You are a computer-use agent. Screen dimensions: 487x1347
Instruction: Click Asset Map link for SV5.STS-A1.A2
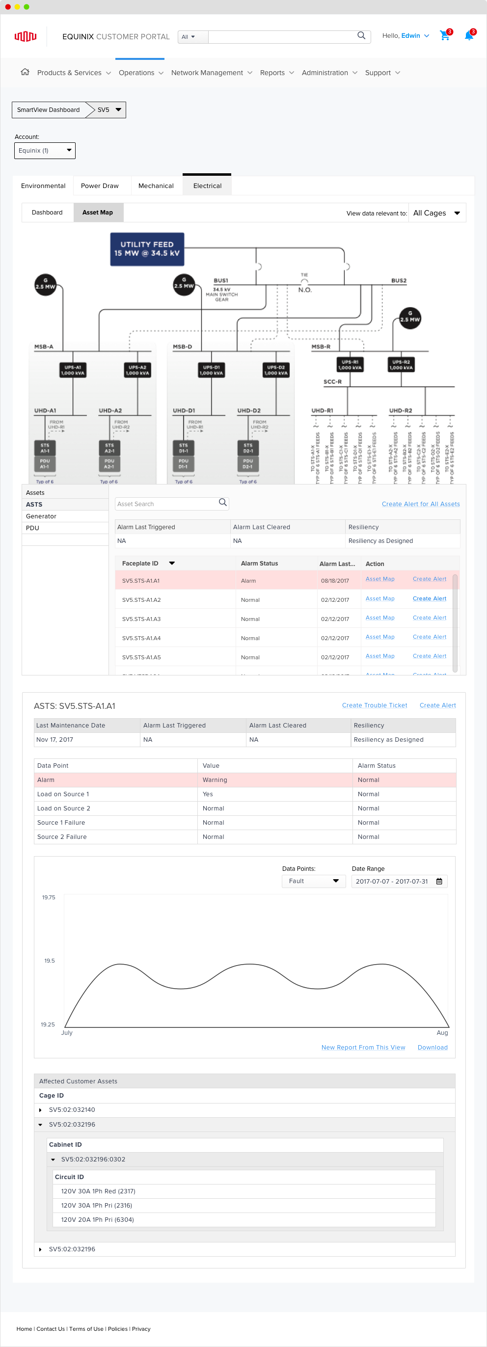[x=380, y=598]
